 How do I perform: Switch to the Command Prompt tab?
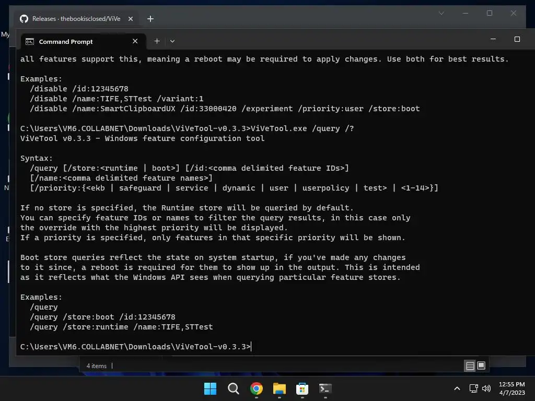pyautogui.click(x=83, y=42)
